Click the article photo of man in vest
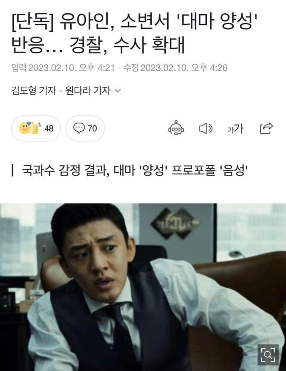 pos(143,287)
